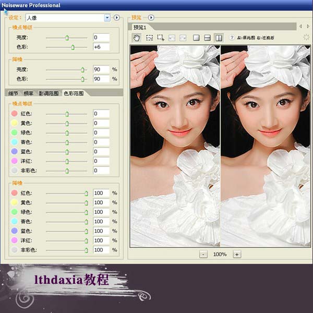Switch to horizontal split preview
The width and height of the screenshot is (313, 313).
tap(208, 38)
